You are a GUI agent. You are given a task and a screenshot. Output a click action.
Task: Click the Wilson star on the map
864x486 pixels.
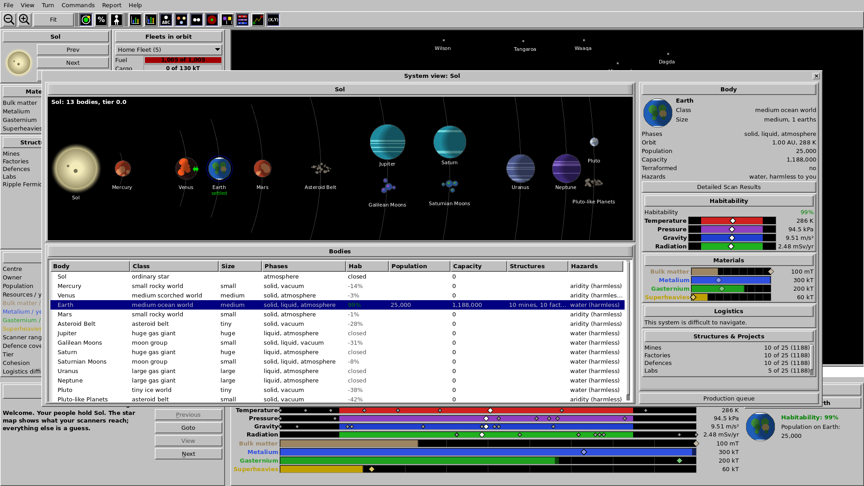443,40
